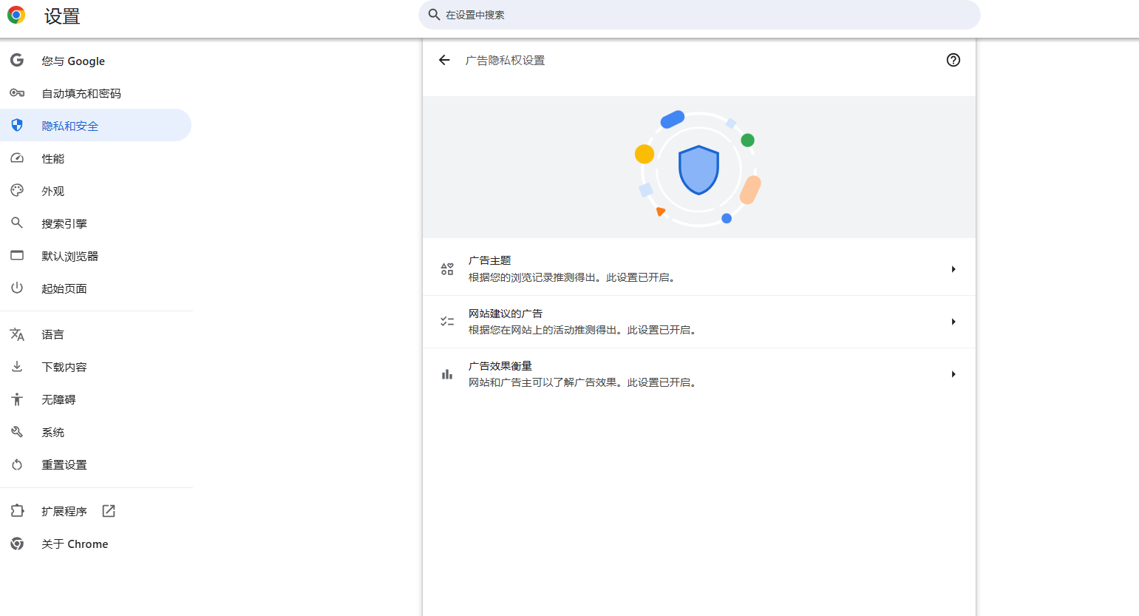Go back using the left arrow button
Screen dimensions: 1139x616
click(x=443, y=60)
